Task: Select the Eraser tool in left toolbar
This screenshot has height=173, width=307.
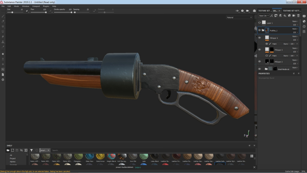Action: [3, 21]
